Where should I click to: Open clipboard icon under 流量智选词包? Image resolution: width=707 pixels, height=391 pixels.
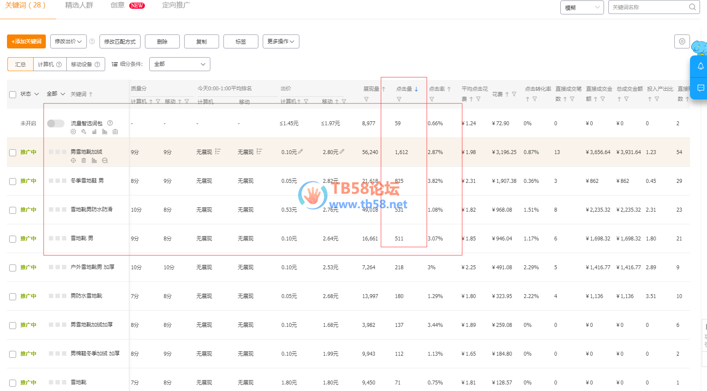[x=115, y=132]
